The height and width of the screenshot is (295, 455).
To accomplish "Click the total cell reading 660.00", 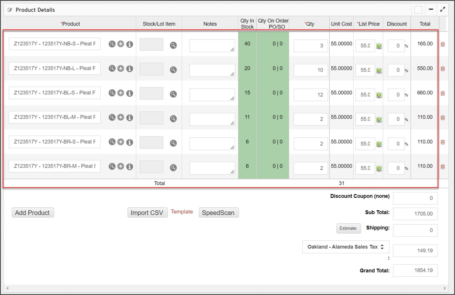I will point(425,93).
